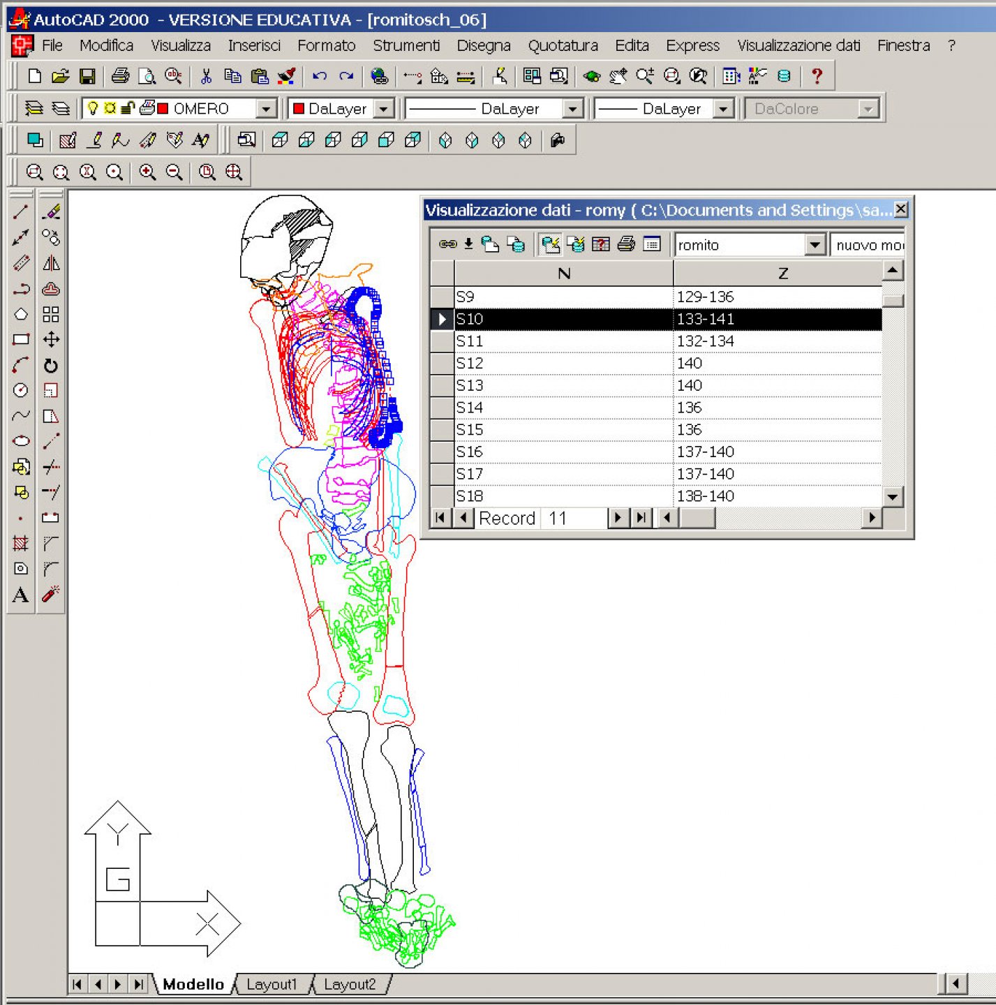Open Named Views from the View toolbar
996x1005 pixels.
[x=246, y=140]
